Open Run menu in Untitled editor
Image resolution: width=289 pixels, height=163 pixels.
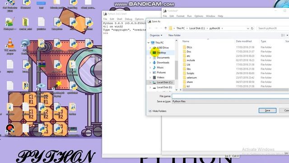[x=190, y=16]
